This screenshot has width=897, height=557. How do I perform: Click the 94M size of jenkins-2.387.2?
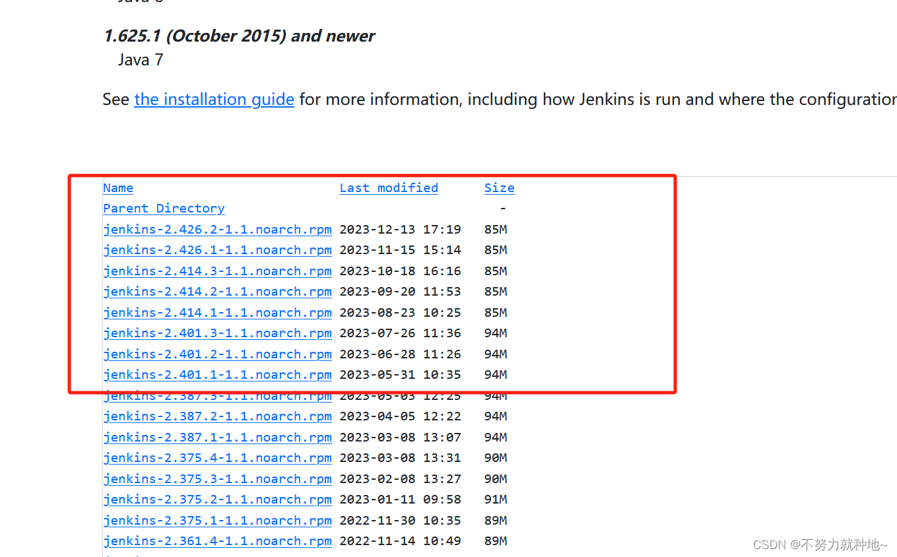pyautogui.click(x=496, y=416)
